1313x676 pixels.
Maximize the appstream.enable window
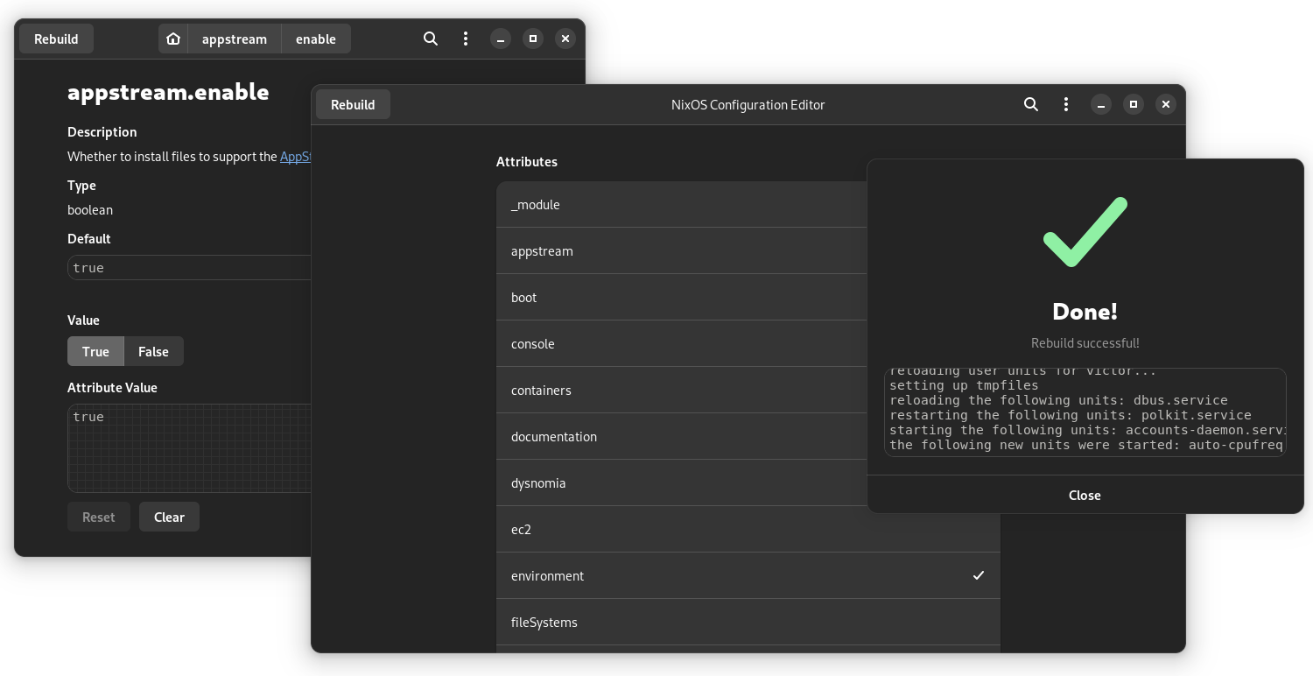(x=533, y=39)
